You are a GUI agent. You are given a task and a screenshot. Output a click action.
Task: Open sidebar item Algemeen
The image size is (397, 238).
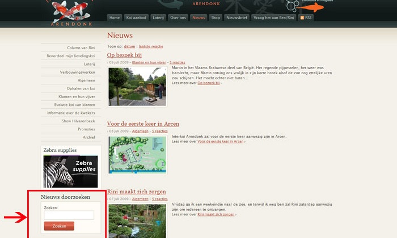click(86, 80)
